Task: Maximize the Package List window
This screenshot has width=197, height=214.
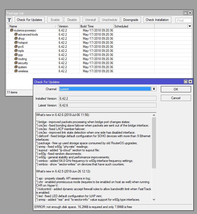Action: click(185, 13)
